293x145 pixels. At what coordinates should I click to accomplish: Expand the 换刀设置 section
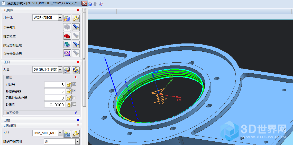[76, 113]
